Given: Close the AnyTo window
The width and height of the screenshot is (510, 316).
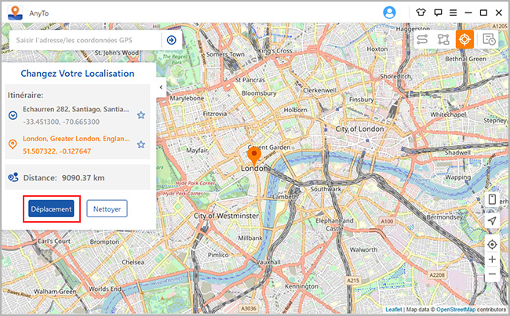Looking at the screenshot, I should pyautogui.click(x=499, y=13).
